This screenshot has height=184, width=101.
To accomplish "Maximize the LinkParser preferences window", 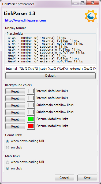I will (83, 3).
